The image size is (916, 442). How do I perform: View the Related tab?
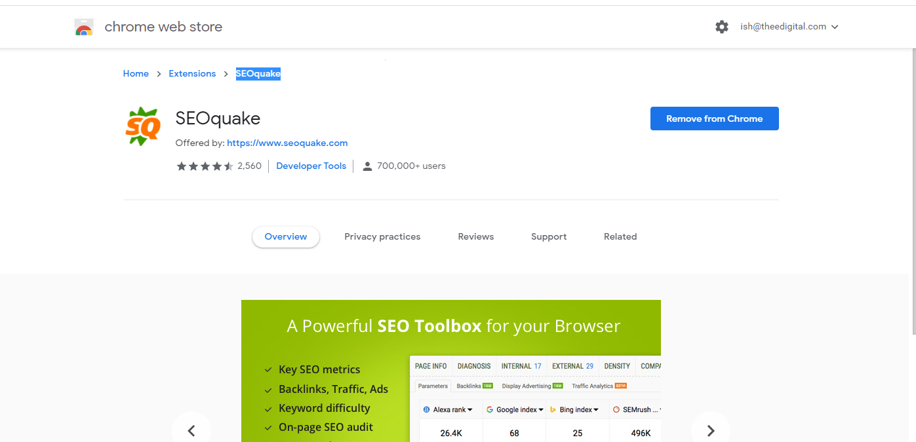tap(620, 236)
